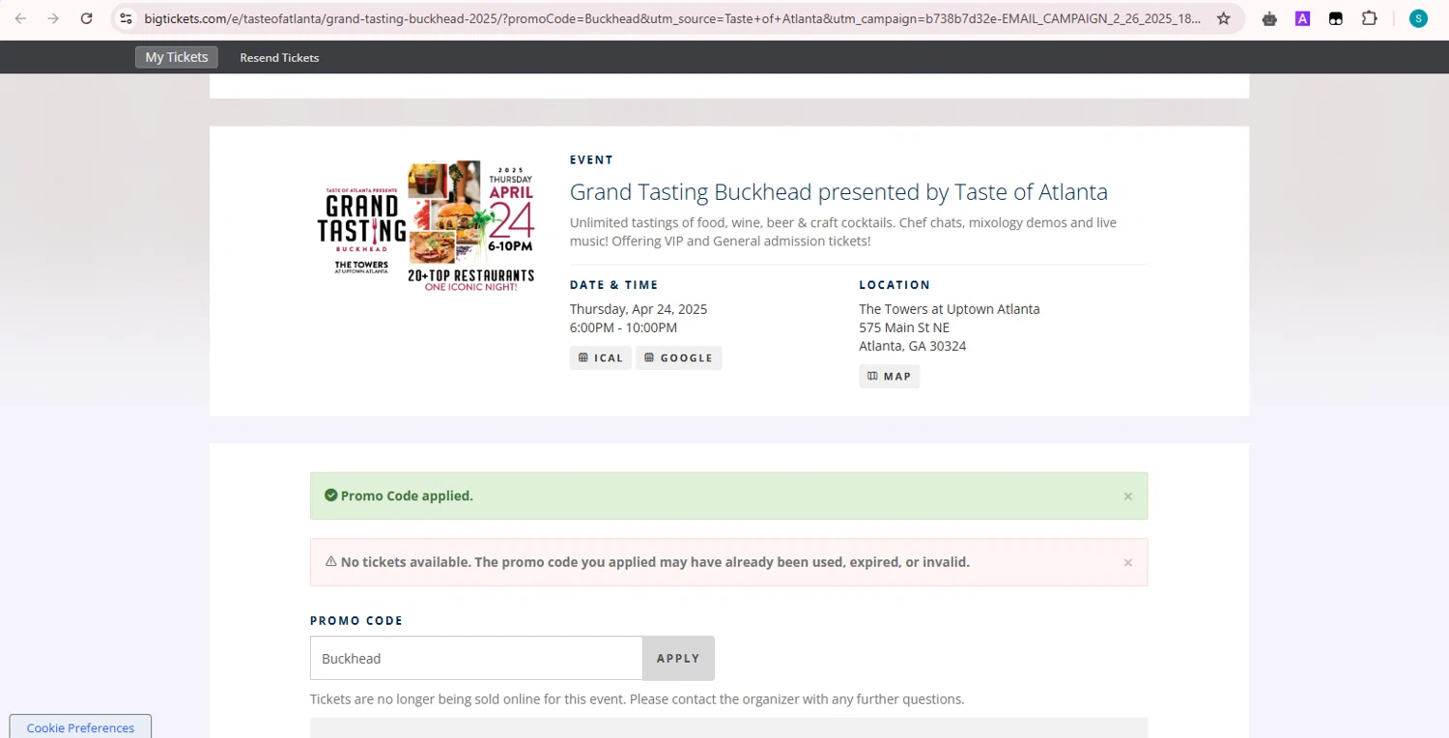Open Resend Tickets link
This screenshot has width=1449, height=738.
(279, 58)
